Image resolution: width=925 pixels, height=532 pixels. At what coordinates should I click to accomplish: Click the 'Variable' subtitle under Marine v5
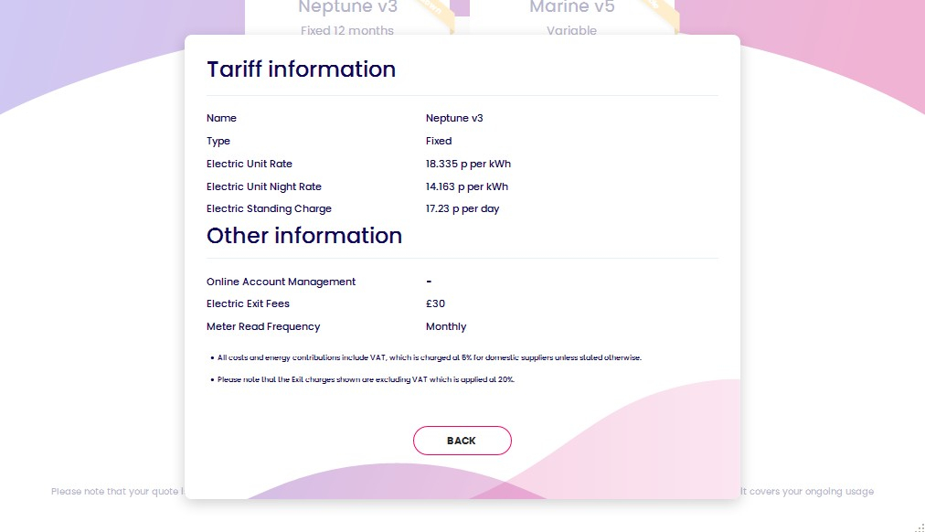571,30
